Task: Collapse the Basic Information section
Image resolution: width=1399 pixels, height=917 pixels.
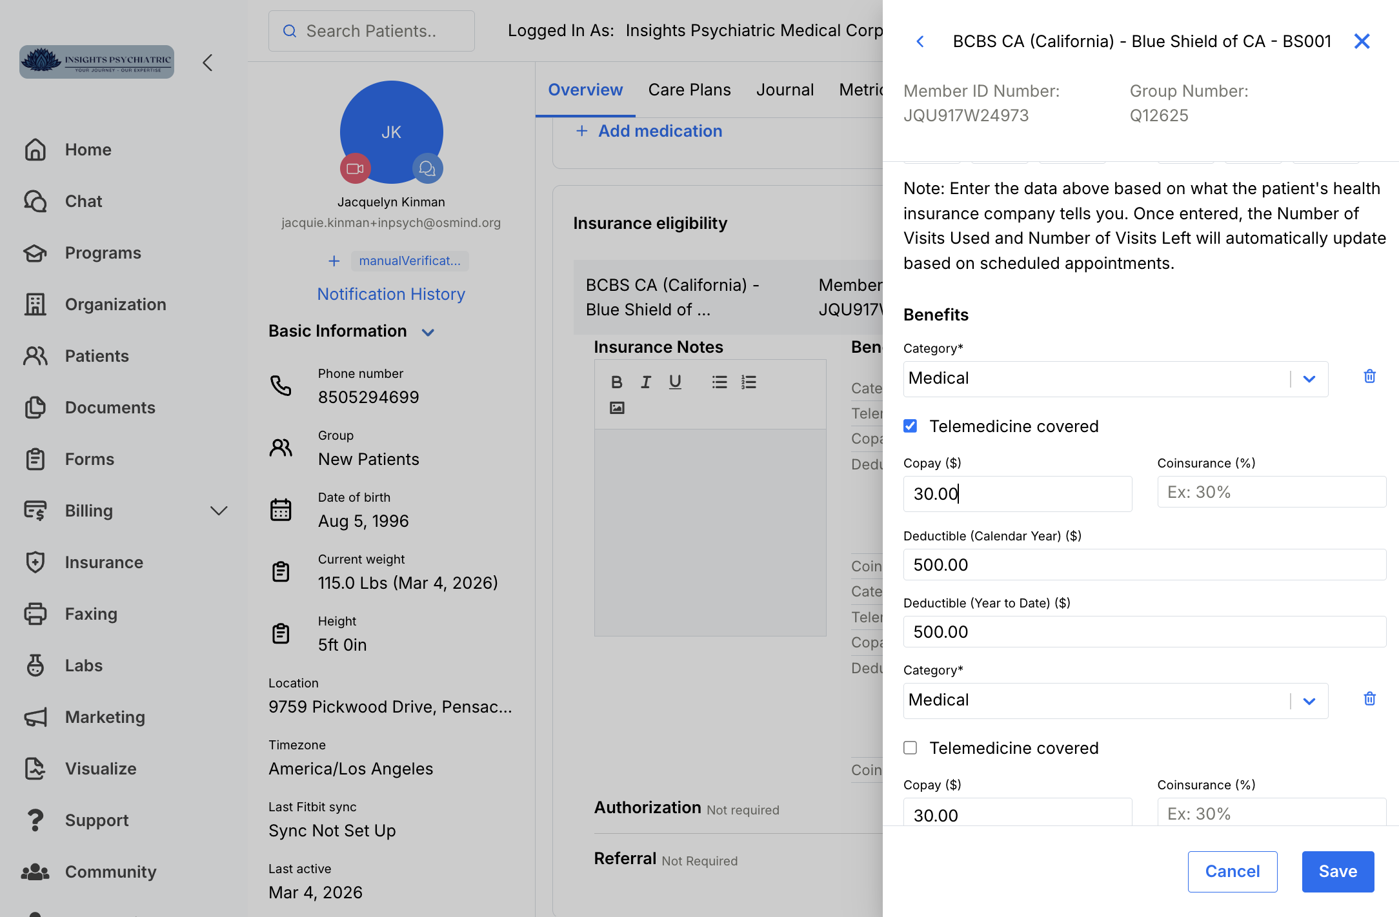Action: (x=428, y=333)
